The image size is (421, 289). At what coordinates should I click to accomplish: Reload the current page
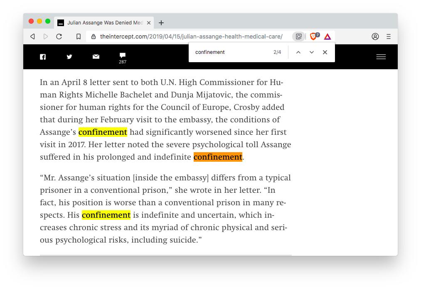point(59,36)
